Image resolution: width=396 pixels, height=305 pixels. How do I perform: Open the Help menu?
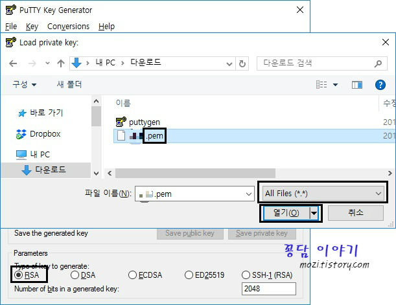click(106, 27)
